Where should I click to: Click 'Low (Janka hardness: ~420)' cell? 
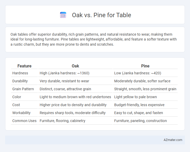click(x=138, y=73)
